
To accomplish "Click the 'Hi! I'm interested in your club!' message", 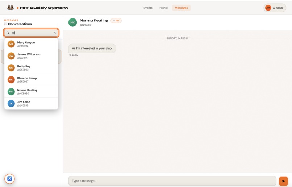I will click(x=92, y=49).
